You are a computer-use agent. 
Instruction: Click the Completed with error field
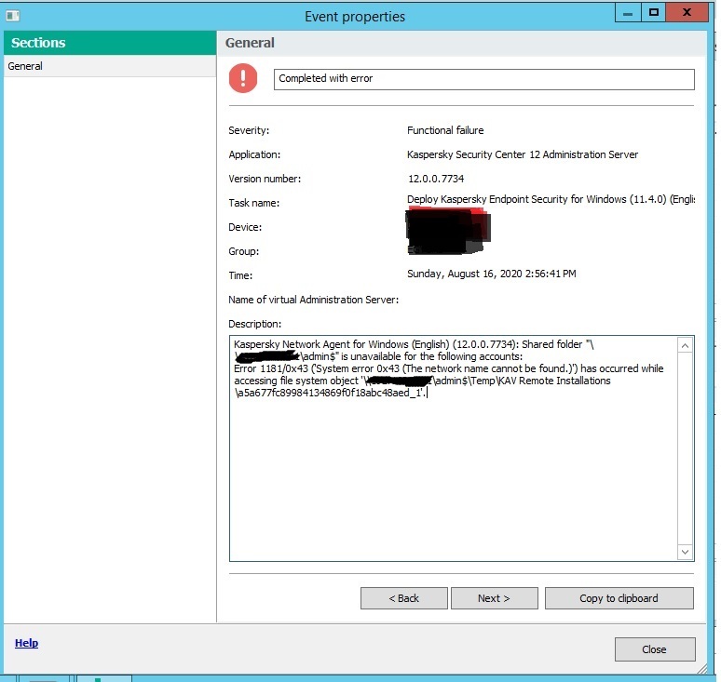484,79
